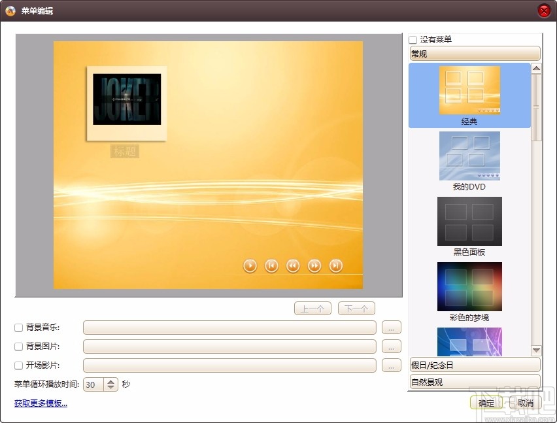This screenshot has width=557, height=423.
Task: Click the 下一个 navigation button
Action: tap(356, 308)
